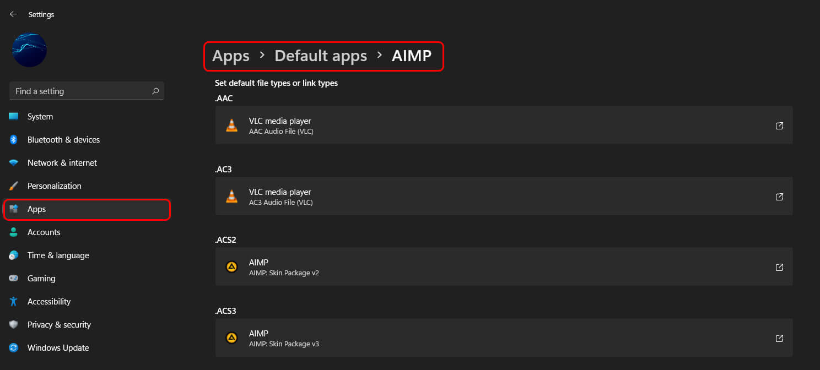Open the Apps settings section
The height and width of the screenshot is (370, 820).
pos(87,209)
